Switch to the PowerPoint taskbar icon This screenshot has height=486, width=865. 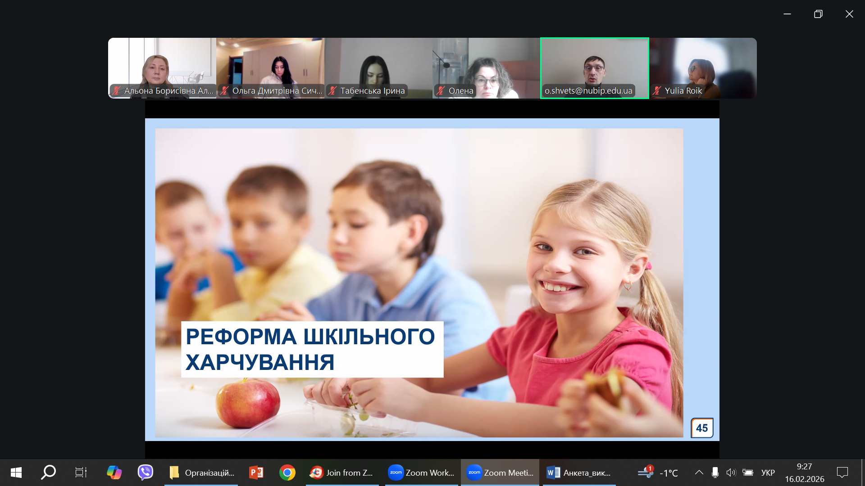[x=256, y=472]
